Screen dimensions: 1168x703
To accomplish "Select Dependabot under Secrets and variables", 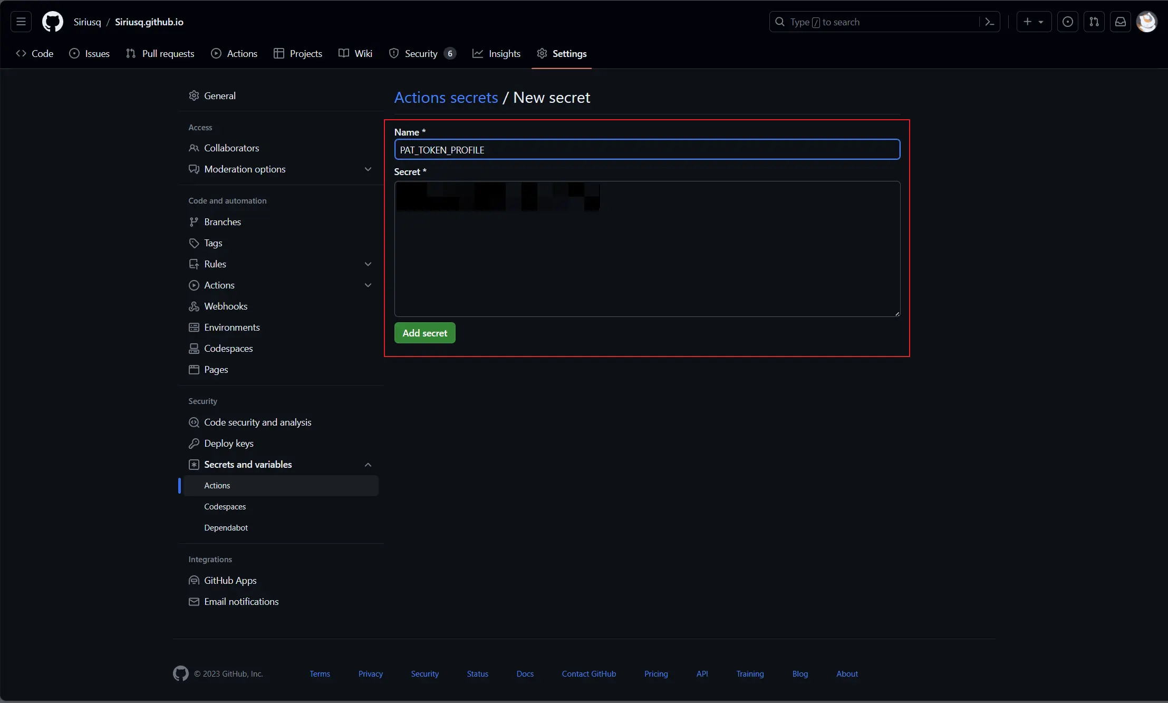I will pyautogui.click(x=226, y=528).
